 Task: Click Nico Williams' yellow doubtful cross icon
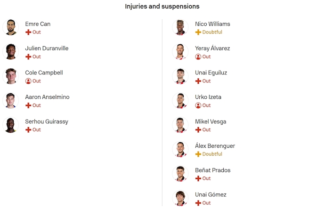tap(198, 32)
